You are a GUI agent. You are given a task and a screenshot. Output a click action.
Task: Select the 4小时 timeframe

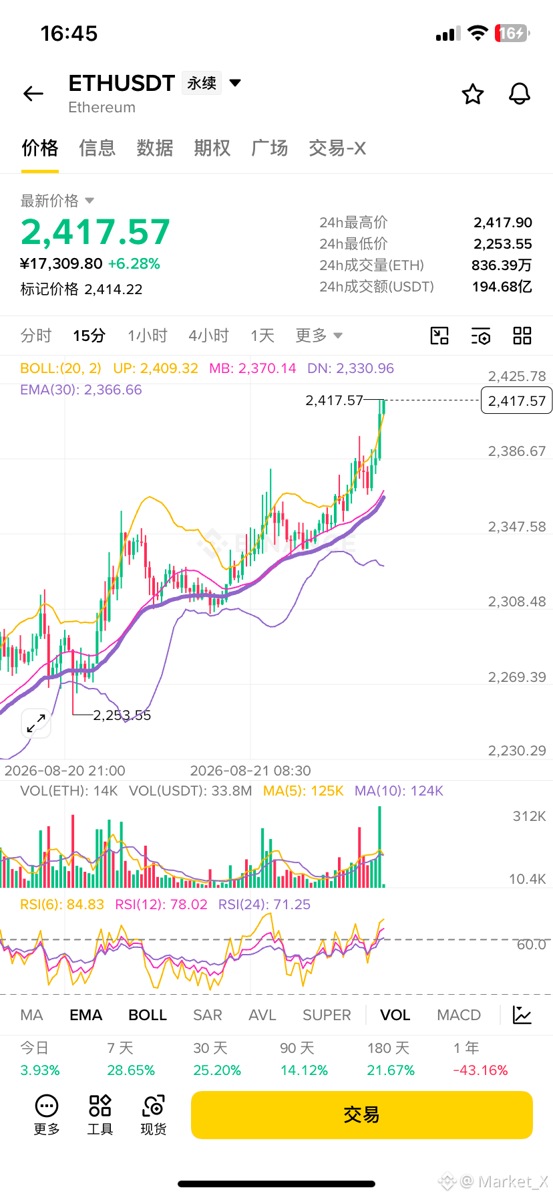coord(209,336)
